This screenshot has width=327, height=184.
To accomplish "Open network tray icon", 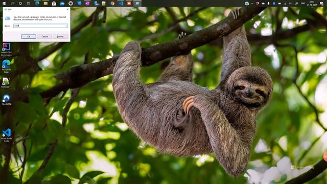I will 285,4.
